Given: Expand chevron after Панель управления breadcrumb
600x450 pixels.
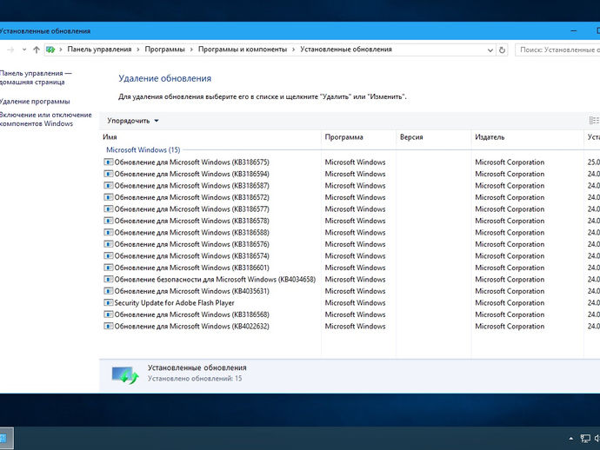Looking at the screenshot, I should (x=138, y=50).
